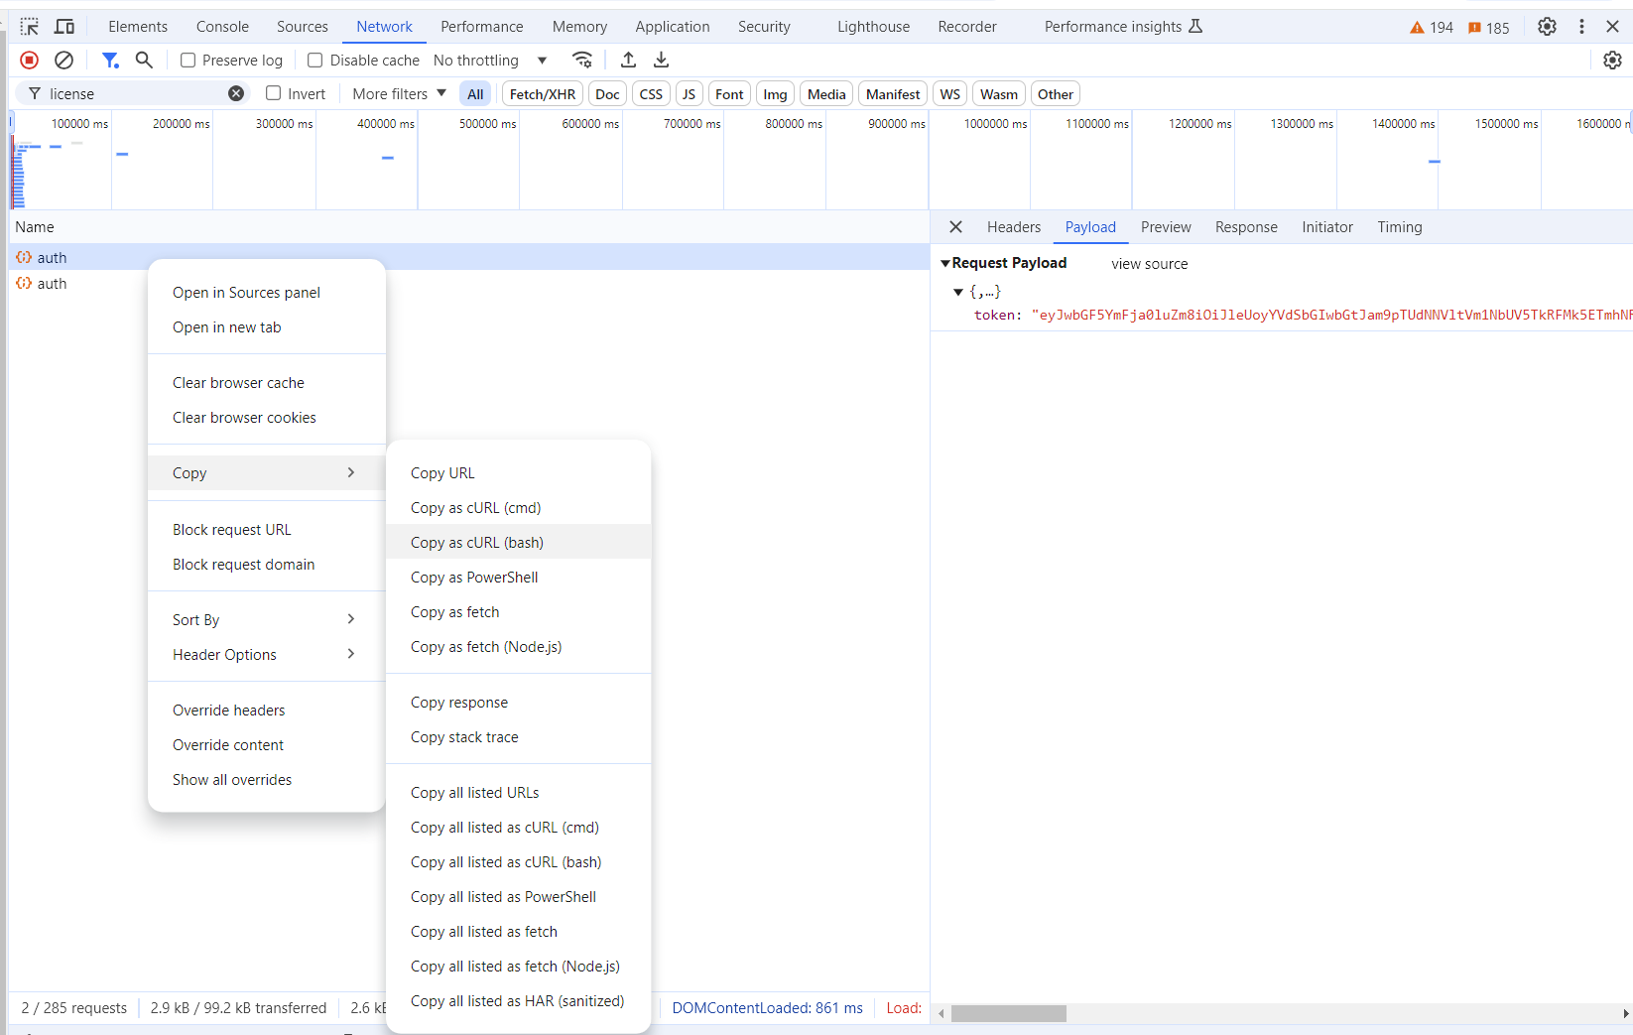Enable the Preserve log checkbox
The width and height of the screenshot is (1633, 1035).
coord(188,61)
